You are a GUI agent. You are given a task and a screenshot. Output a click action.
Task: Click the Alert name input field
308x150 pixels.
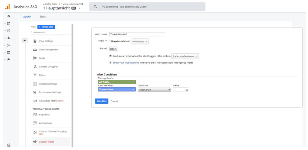pos(137,34)
